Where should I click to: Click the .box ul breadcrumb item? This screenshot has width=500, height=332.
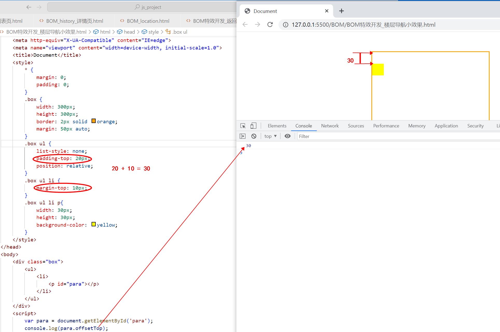pyautogui.click(x=176, y=32)
